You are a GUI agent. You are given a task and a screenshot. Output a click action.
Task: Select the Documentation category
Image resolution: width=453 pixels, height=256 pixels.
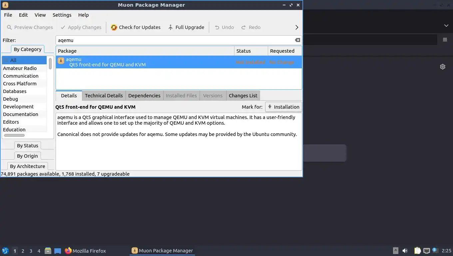24,114
